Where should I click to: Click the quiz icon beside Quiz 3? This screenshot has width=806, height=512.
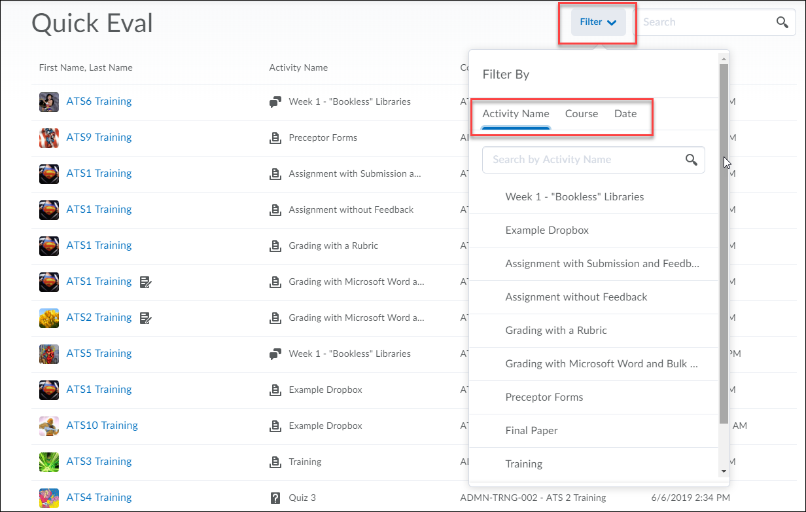click(x=275, y=497)
